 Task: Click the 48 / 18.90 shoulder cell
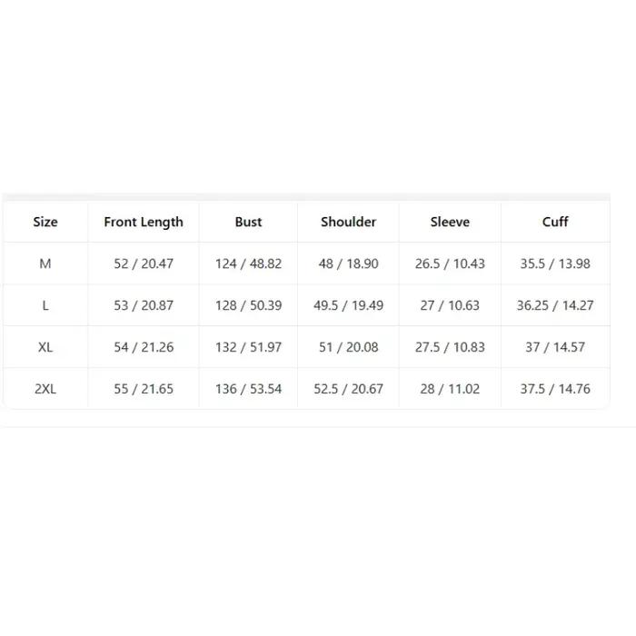(x=348, y=263)
